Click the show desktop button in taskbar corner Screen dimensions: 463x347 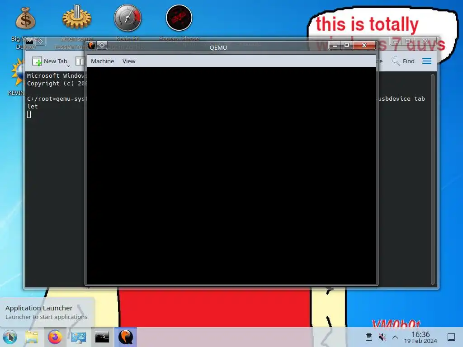[x=451, y=337]
